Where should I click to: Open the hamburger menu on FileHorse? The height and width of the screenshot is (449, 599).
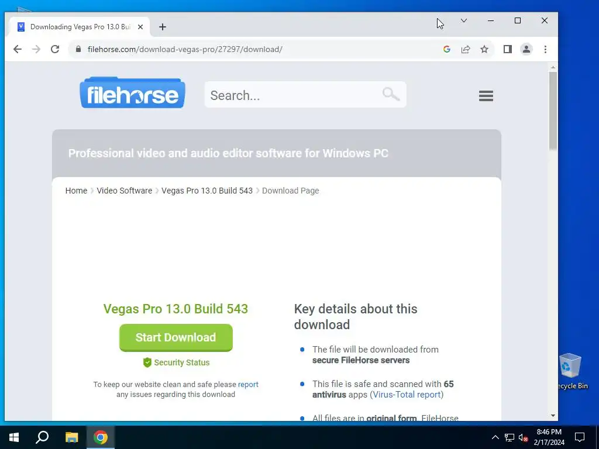[486, 96]
